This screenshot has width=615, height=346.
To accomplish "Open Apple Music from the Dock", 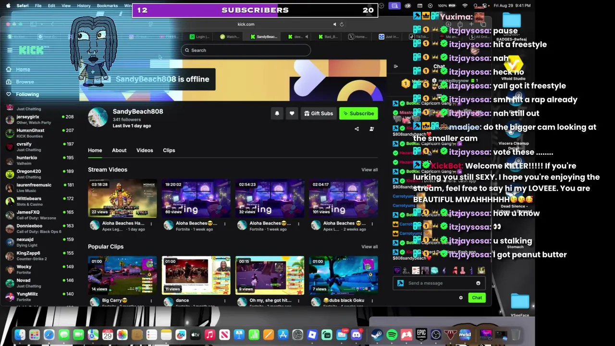I will tap(210, 334).
